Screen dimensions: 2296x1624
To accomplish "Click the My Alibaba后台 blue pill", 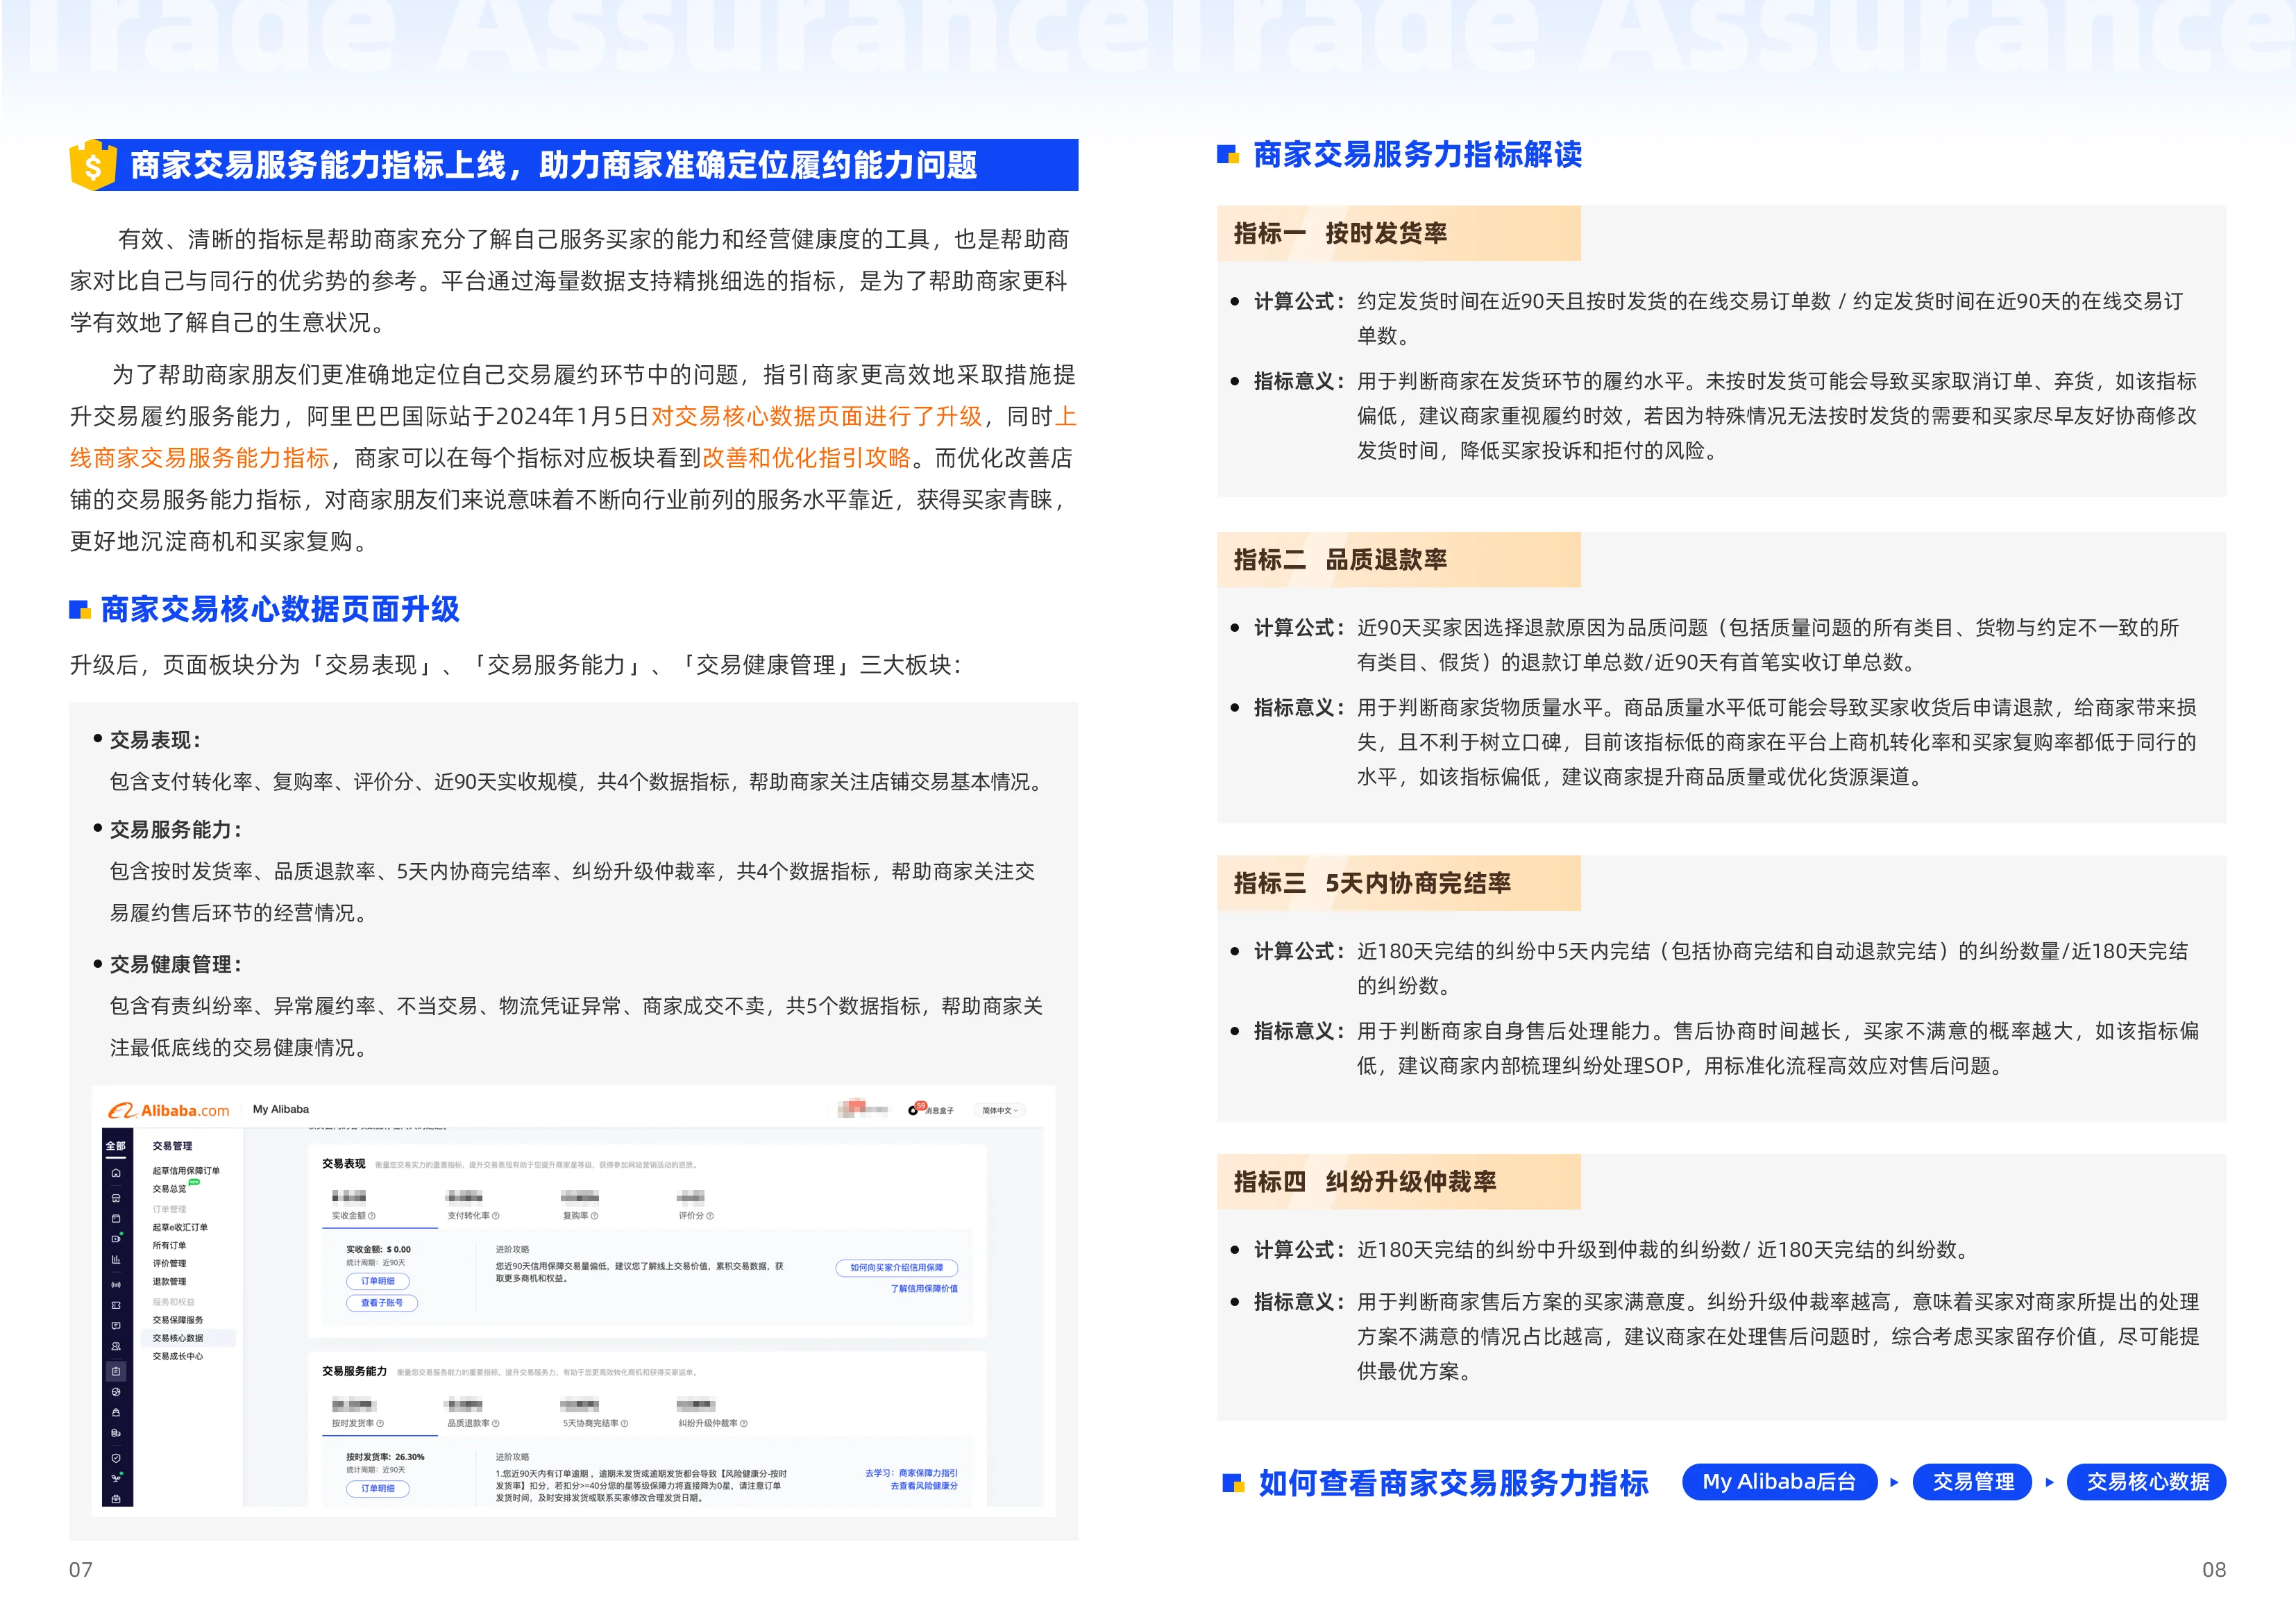I will click(x=1779, y=1482).
